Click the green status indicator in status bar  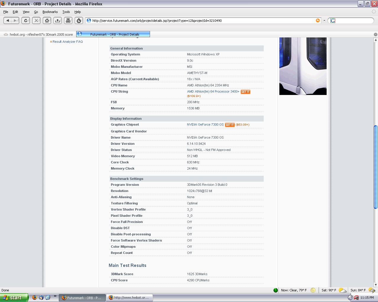(x=276, y=290)
